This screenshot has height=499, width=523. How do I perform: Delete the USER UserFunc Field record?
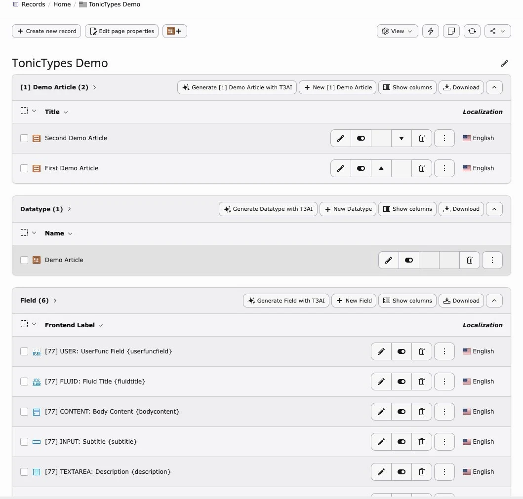(x=422, y=351)
